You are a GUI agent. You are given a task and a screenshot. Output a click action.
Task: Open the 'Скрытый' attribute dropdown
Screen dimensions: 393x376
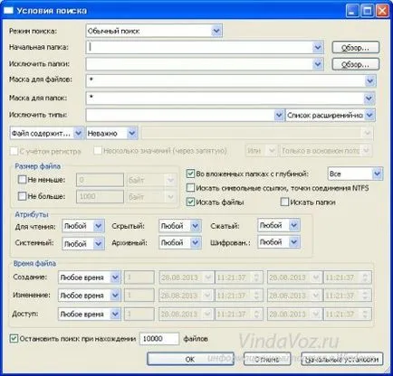coord(180,226)
